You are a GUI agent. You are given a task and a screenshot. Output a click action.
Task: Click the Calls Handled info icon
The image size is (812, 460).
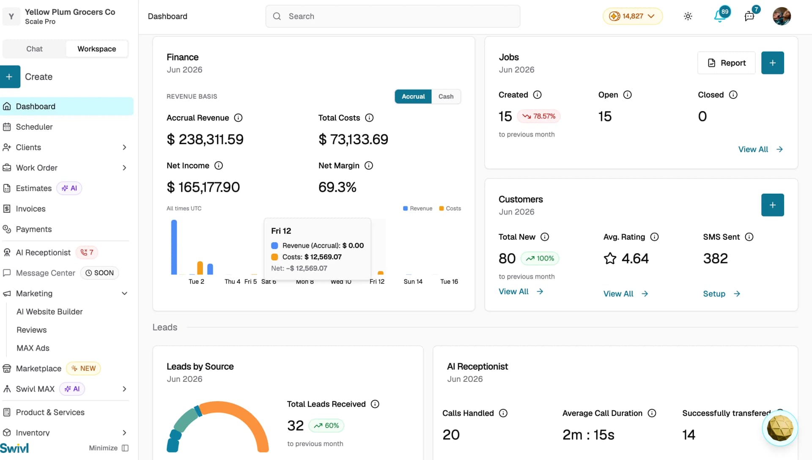coord(503,413)
